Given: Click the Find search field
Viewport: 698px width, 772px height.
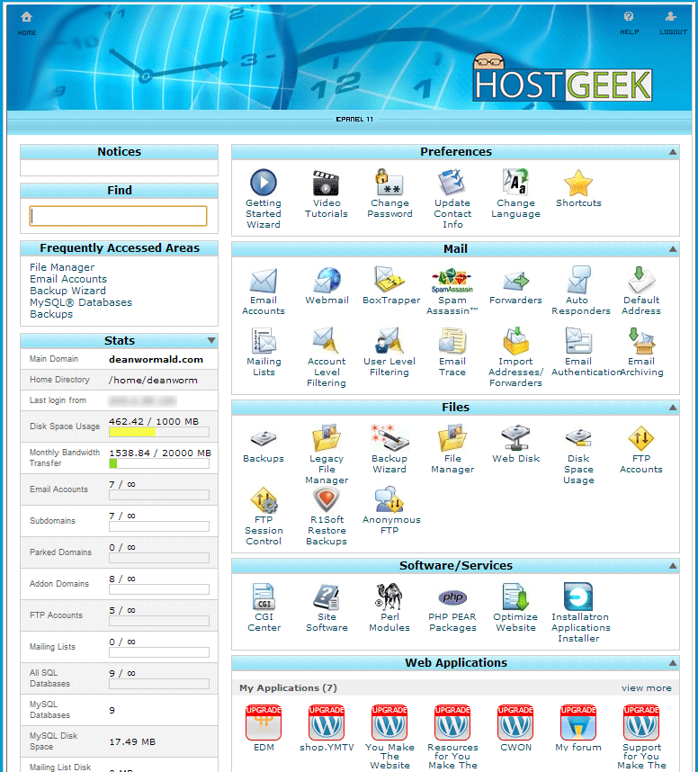Looking at the screenshot, I should click(x=118, y=216).
